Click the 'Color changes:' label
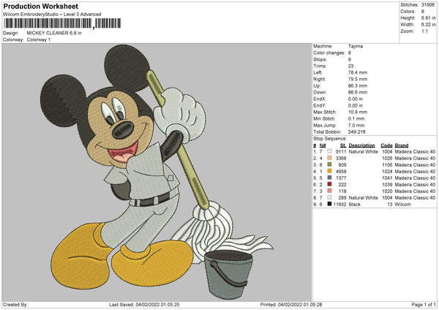Image resolution: width=439 pixels, height=310 pixels. click(329, 53)
